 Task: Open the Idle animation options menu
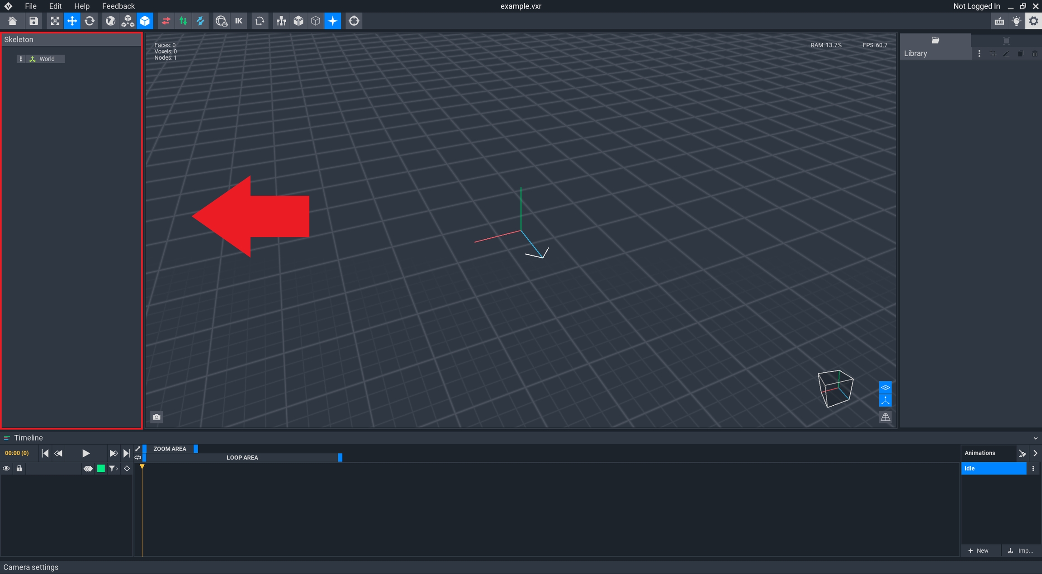tap(1033, 469)
